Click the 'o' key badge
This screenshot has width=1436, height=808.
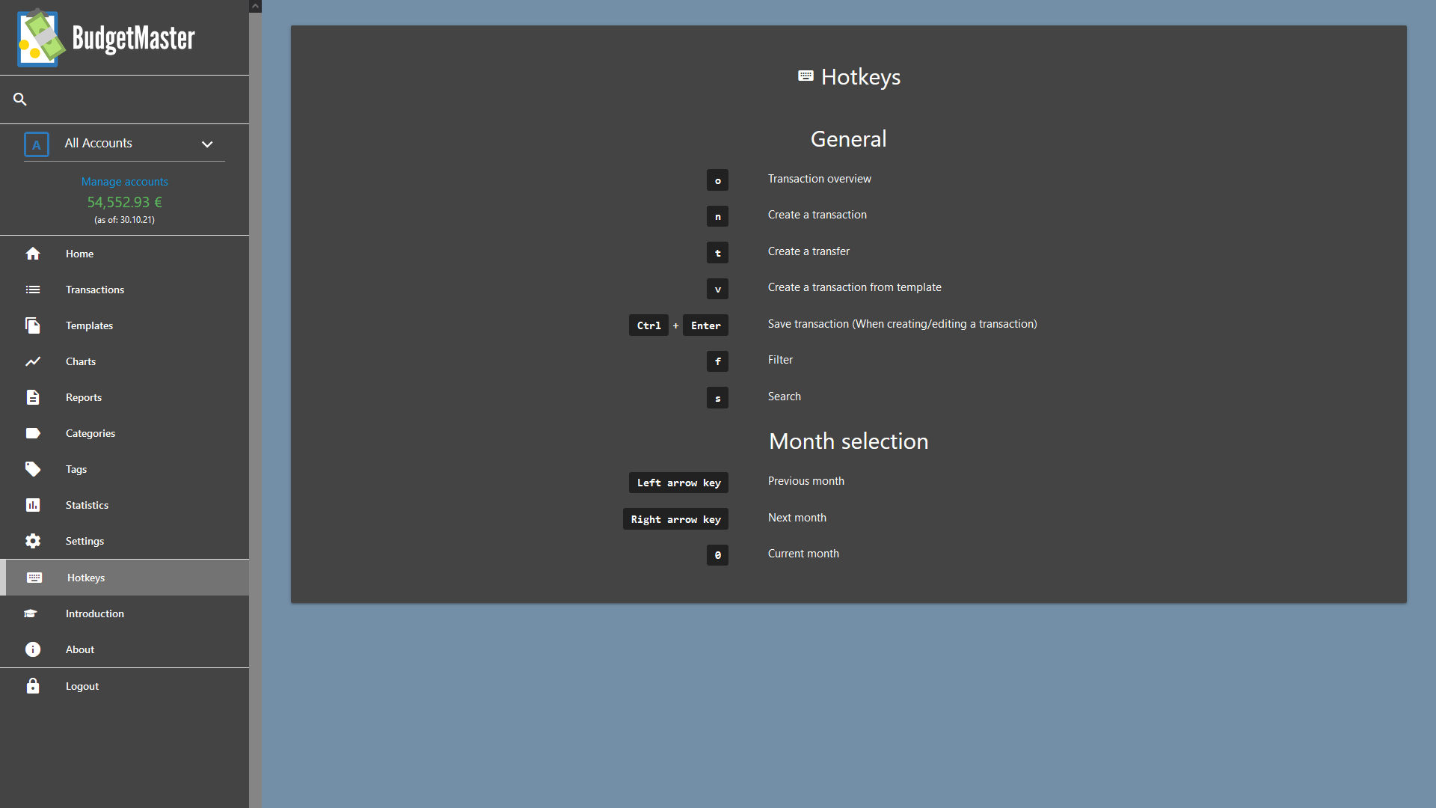(x=717, y=180)
